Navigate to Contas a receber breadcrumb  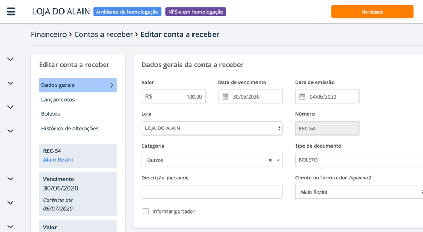103,34
